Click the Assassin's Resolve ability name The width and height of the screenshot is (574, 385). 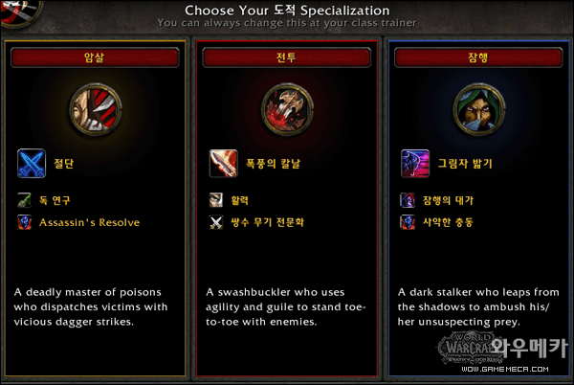point(89,222)
